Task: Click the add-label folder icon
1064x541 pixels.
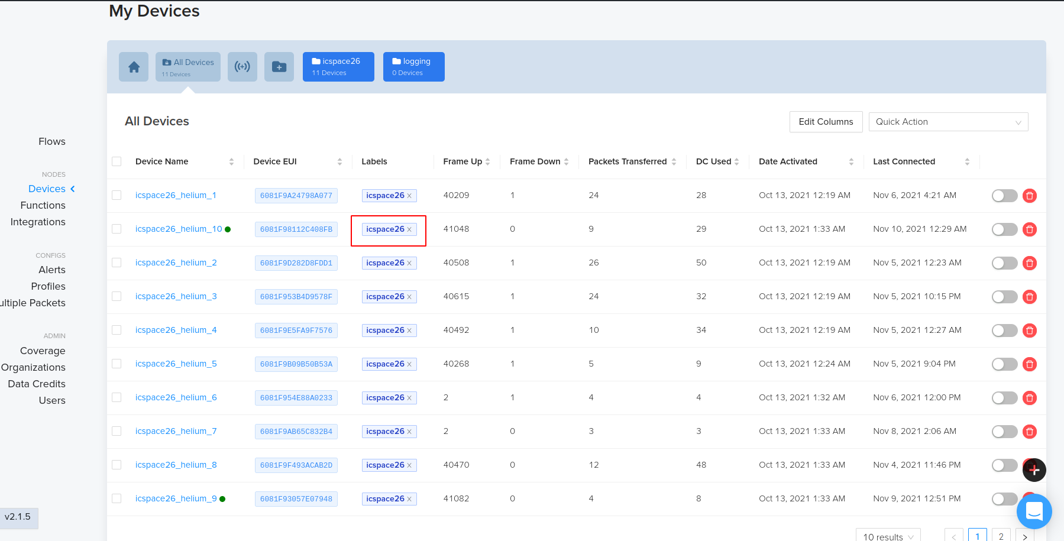Action: click(279, 67)
